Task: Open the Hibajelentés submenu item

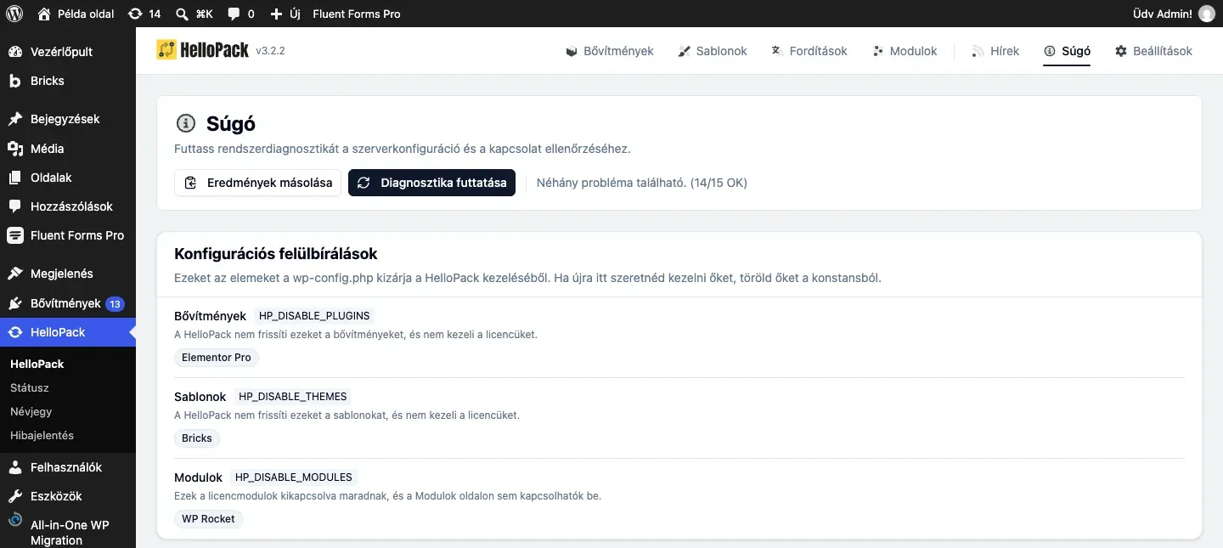Action: (42, 435)
